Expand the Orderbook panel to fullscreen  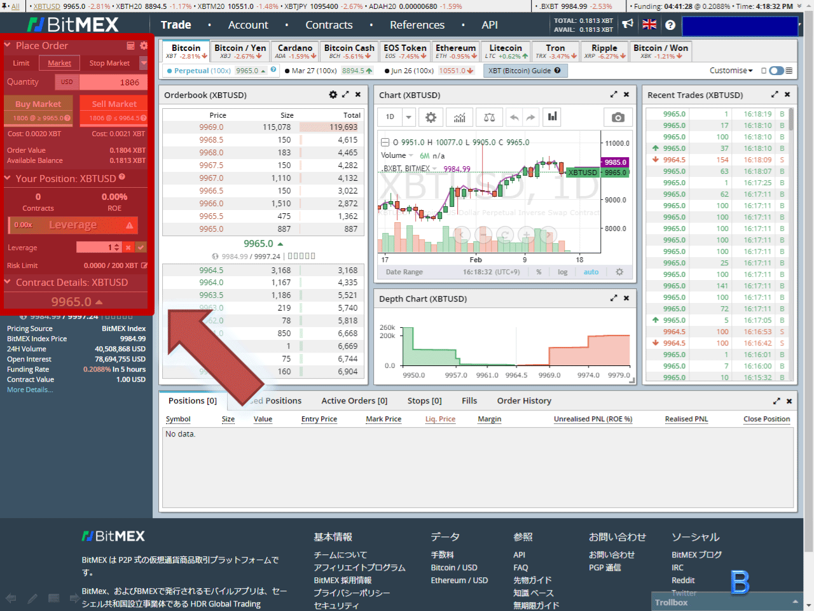pyautogui.click(x=345, y=94)
